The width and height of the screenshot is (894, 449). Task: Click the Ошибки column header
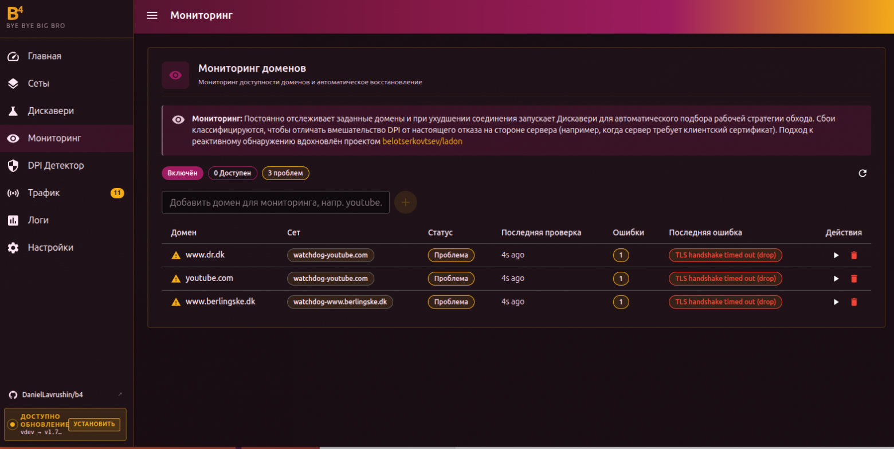[x=628, y=233]
